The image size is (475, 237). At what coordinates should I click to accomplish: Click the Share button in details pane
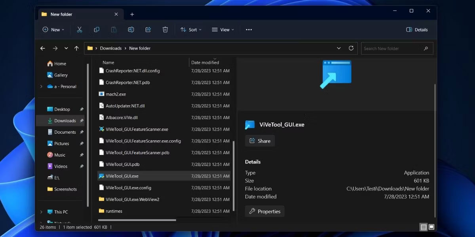pyautogui.click(x=260, y=141)
